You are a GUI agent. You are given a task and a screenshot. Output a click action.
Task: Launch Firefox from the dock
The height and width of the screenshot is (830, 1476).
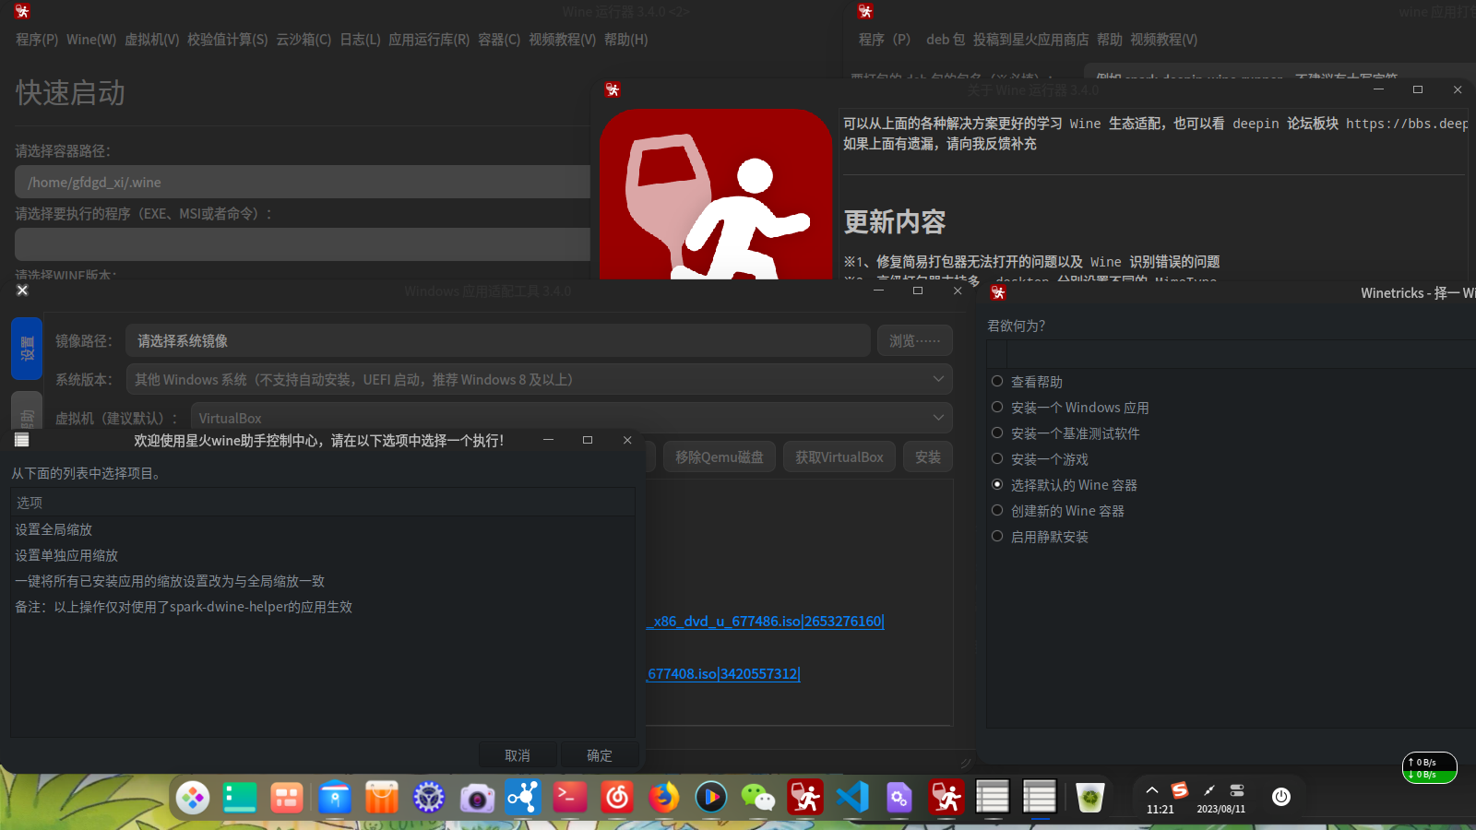point(664,798)
